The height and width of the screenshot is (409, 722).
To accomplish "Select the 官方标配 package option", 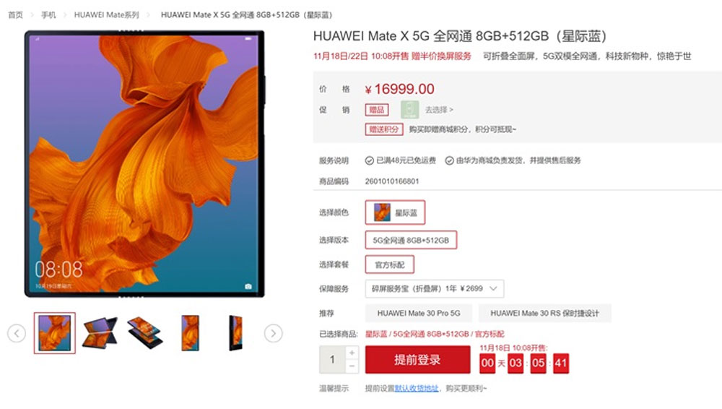I will point(390,264).
